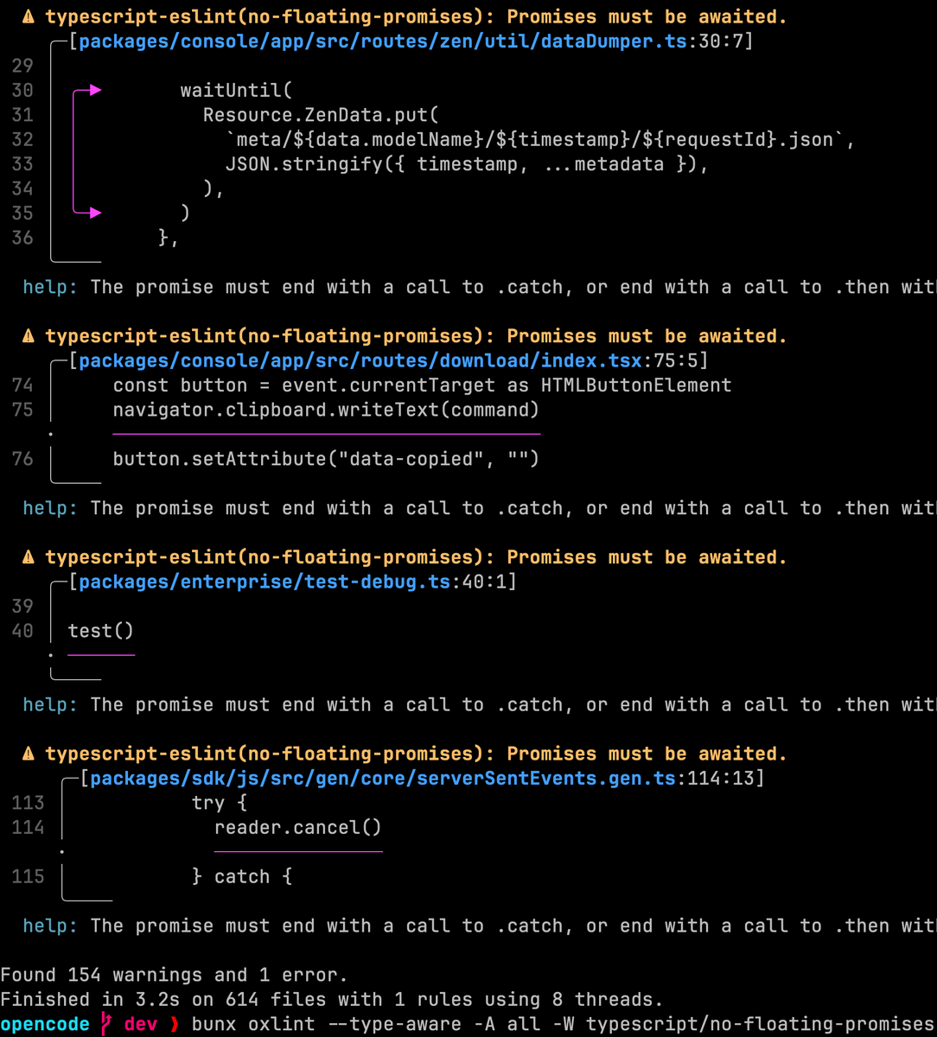
Task: Click line number 33 in the gutter
Action: click(22, 164)
